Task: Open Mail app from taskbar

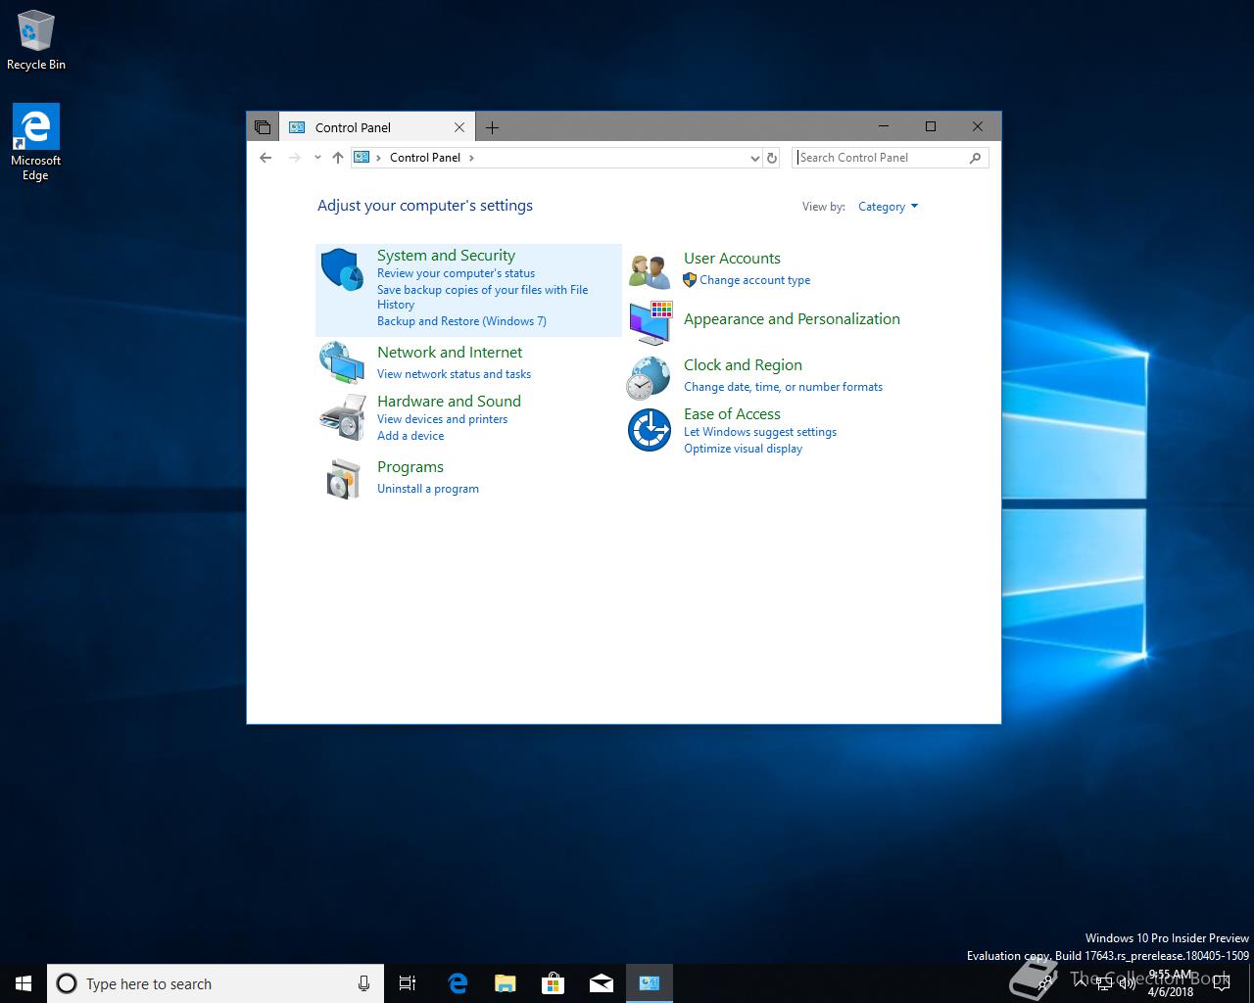Action: (x=602, y=983)
